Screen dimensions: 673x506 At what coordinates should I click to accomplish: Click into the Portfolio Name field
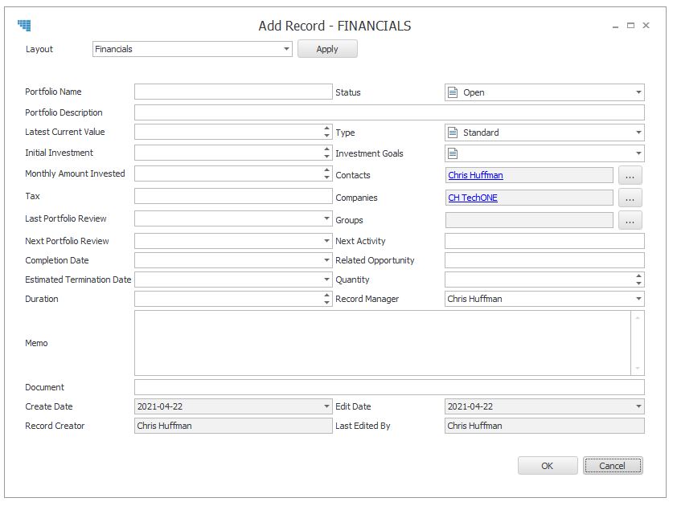pos(233,92)
